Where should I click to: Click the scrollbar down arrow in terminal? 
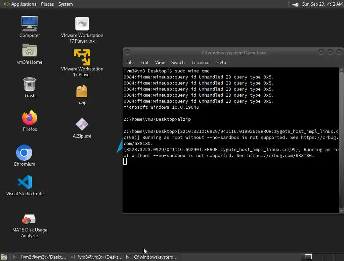click(x=341, y=211)
